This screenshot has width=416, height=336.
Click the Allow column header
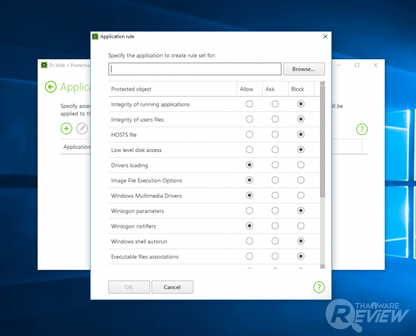pyautogui.click(x=250, y=89)
